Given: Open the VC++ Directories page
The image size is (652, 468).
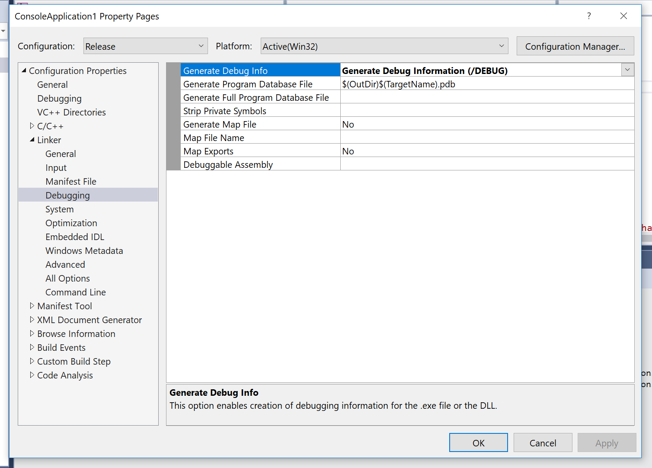Looking at the screenshot, I should point(71,112).
